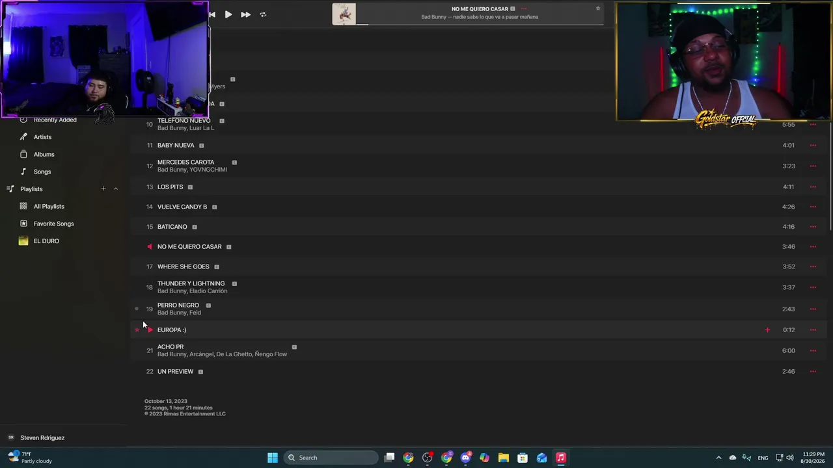Image resolution: width=833 pixels, height=468 pixels.
Task: Open All Playlists
Action: coord(49,207)
